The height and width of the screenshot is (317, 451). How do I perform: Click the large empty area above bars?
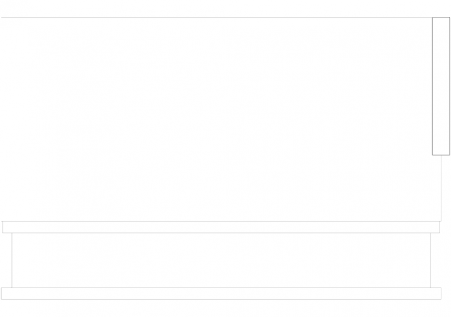[216, 119]
